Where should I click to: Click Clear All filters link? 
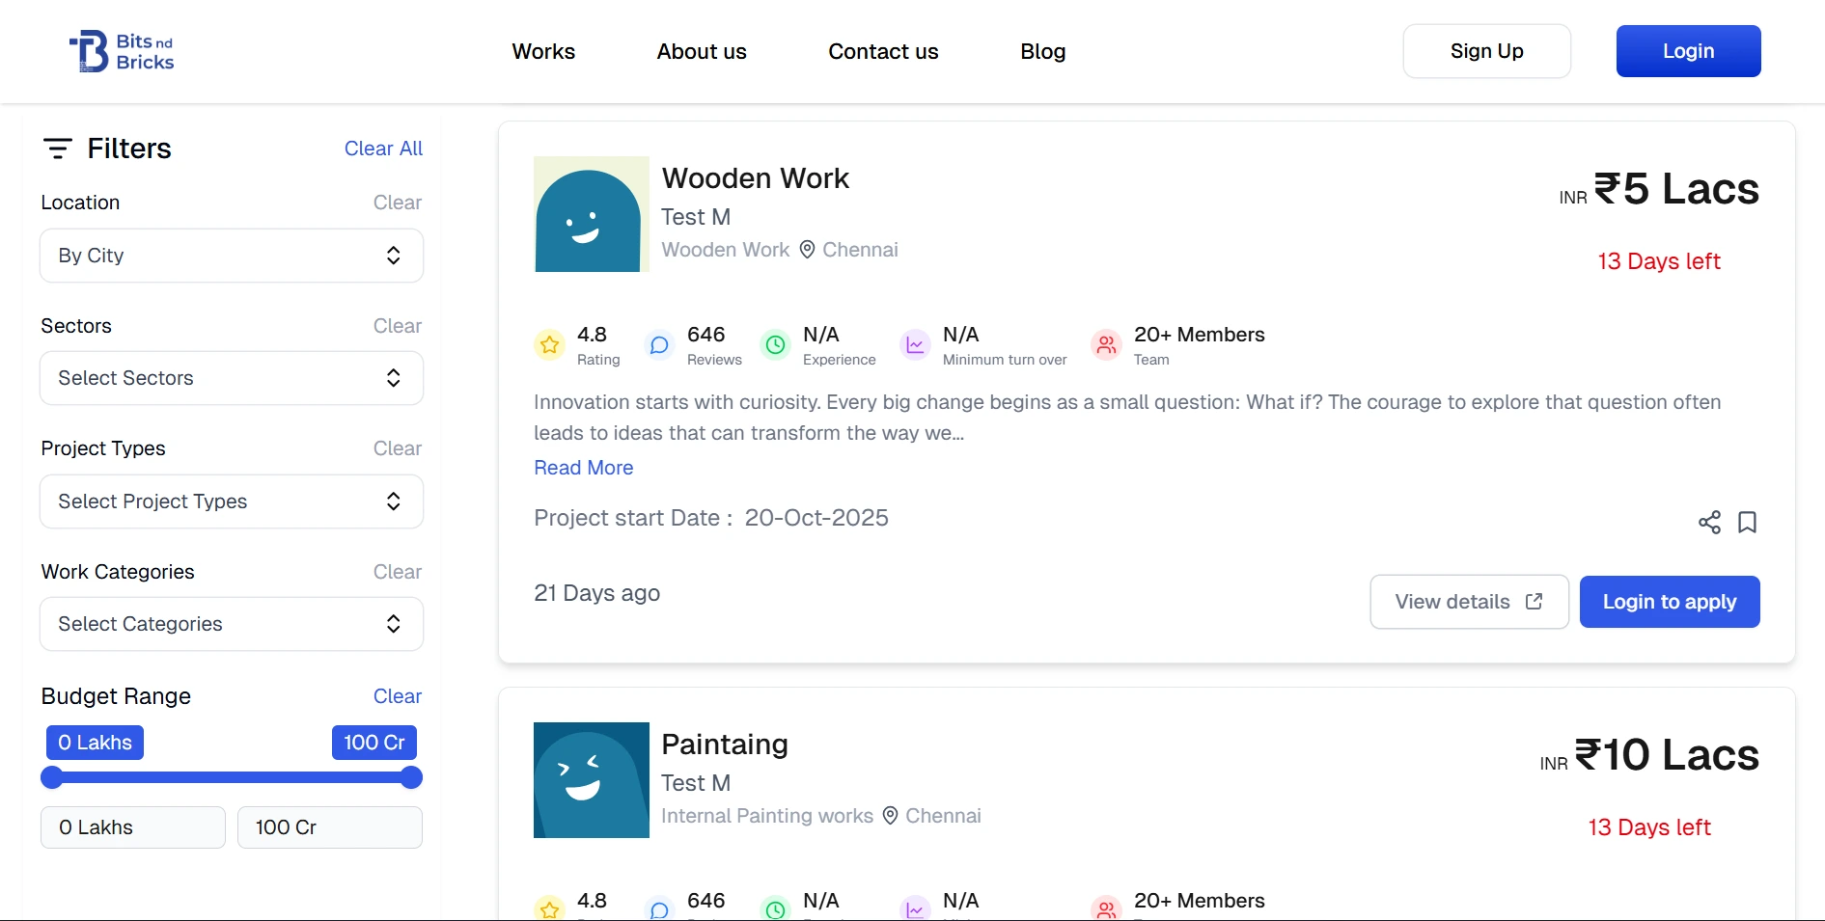(383, 149)
